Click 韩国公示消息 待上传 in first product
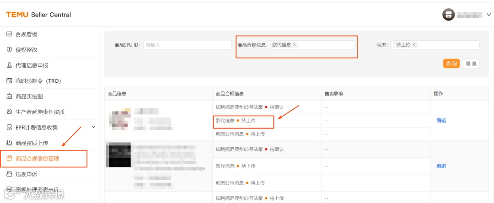 click(x=241, y=134)
